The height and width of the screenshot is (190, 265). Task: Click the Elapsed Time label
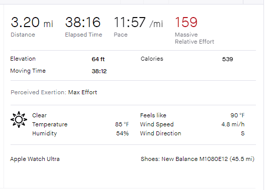[x=83, y=35]
